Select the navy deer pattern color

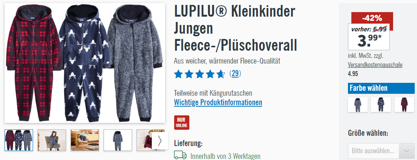[381, 104]
